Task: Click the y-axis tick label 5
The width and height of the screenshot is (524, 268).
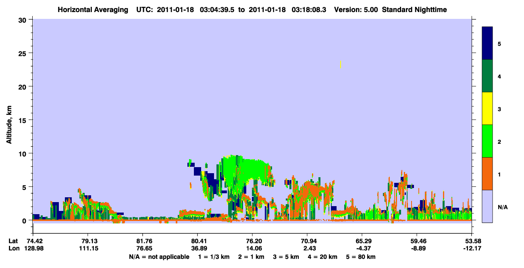Action: pos(25,187)
